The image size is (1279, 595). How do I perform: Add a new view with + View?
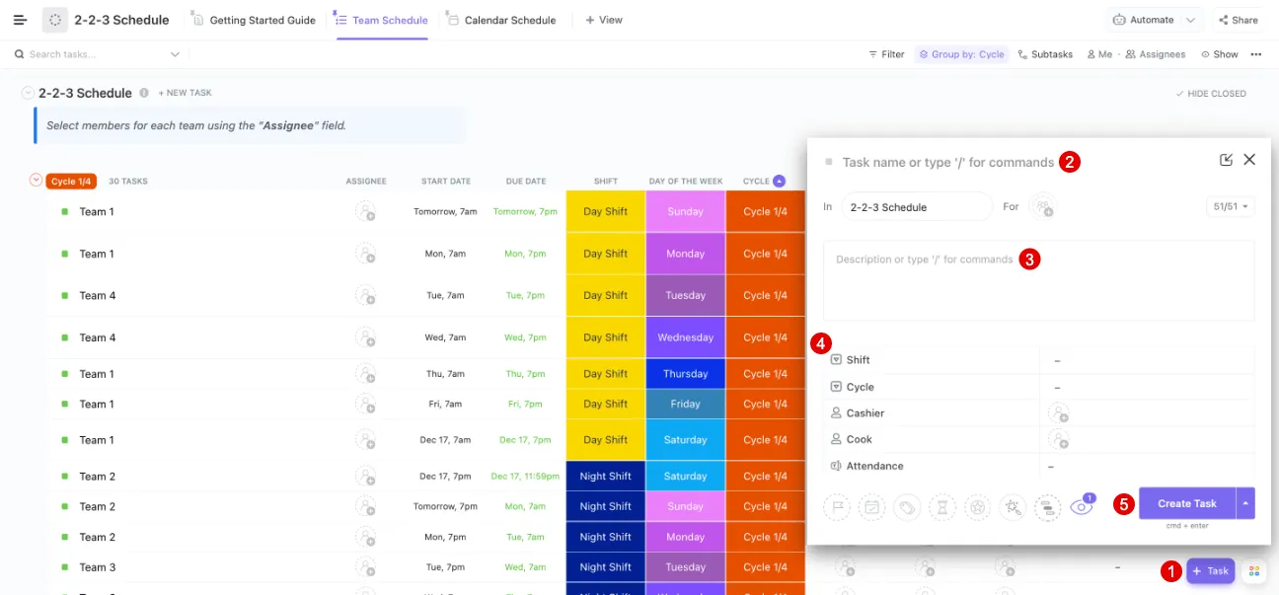coord(604,20)
